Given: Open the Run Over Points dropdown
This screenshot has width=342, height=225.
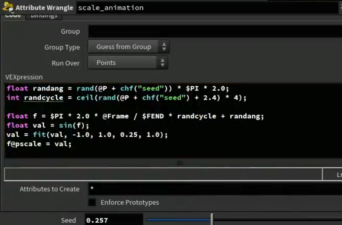Looking at the screenshot, I should click(x=128, y=63).
